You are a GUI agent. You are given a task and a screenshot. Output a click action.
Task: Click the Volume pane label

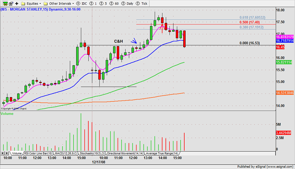click(7, 114)
